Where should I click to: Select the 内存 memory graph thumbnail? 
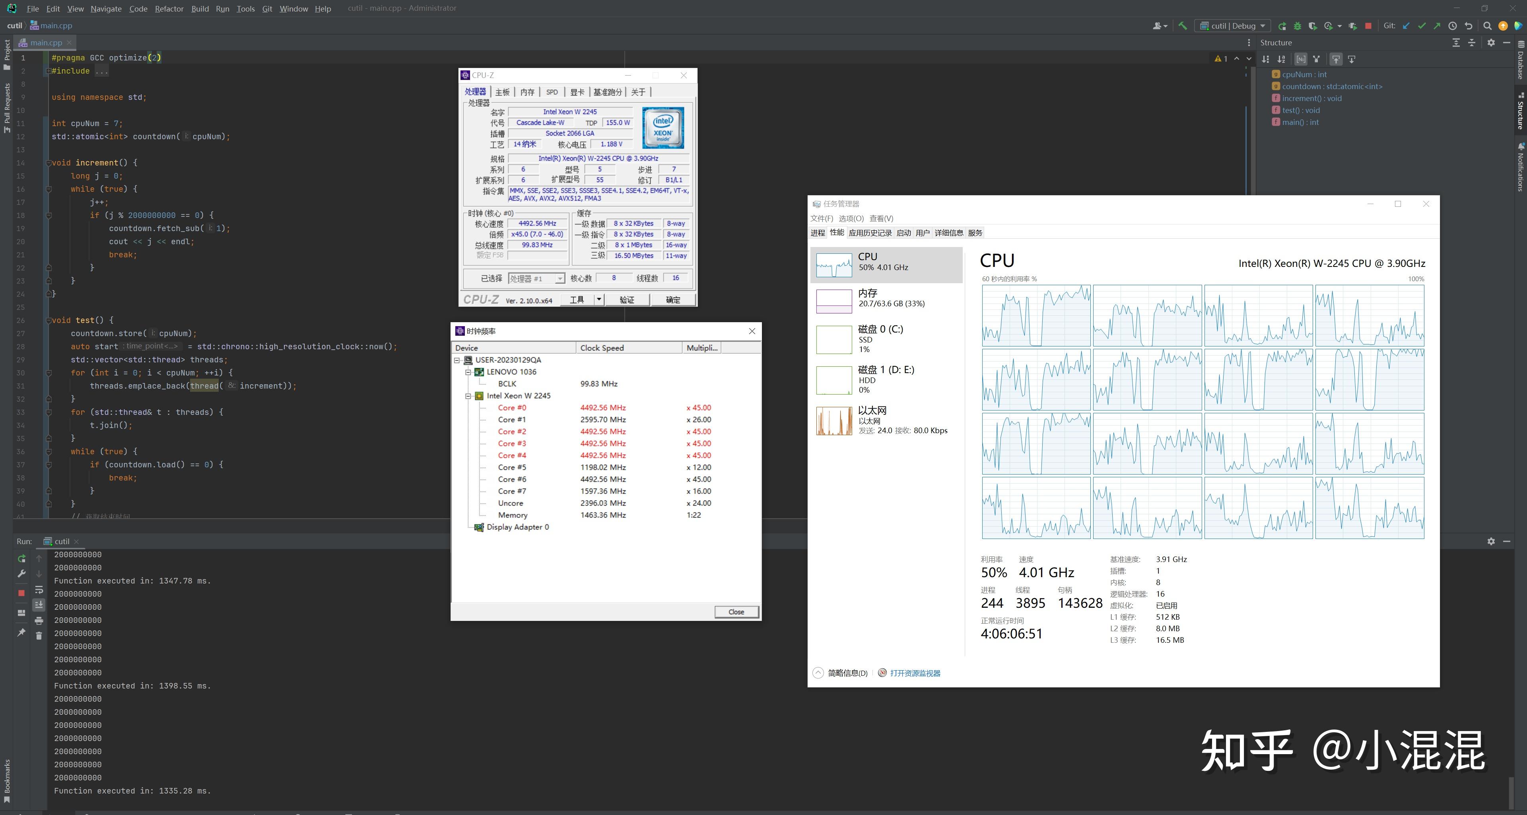834,301
